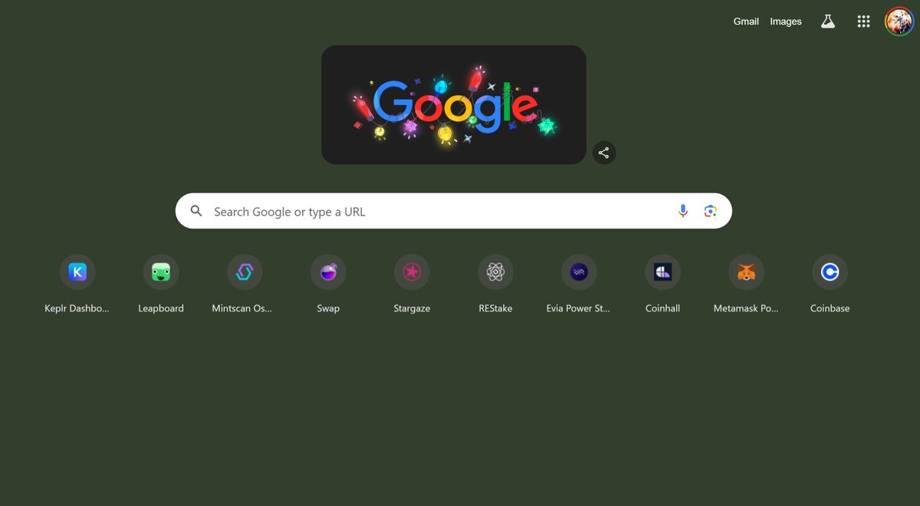Open the Metamask Portfolio shortcut icon
The height and width of the screenshot is (506, 920).
tap(746, 272)
